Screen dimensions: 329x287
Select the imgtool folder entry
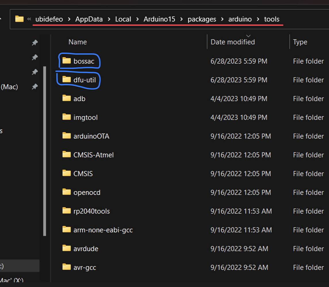click(x=85, y=117)
